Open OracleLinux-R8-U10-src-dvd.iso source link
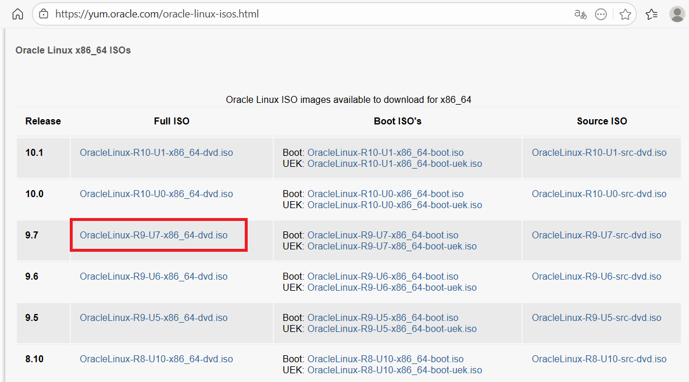This screenshot has height=382, width=689. 599,359
